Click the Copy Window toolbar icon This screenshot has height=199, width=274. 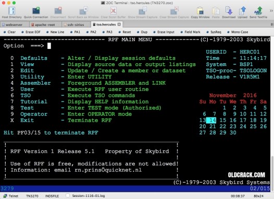(200, 12)
